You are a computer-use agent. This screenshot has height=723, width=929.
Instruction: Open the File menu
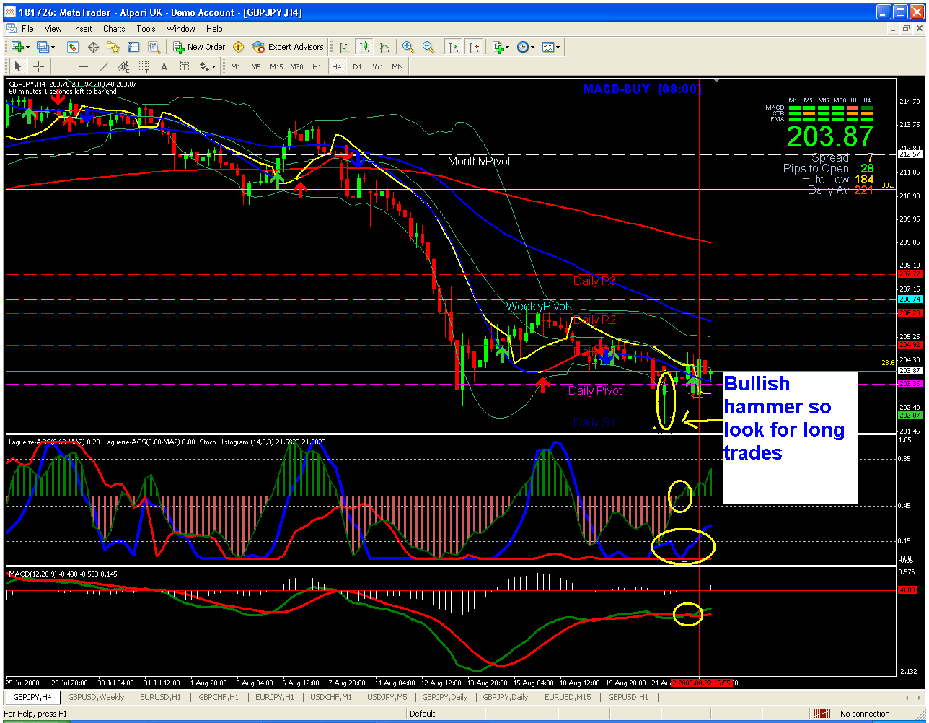[x=27, y=29]
